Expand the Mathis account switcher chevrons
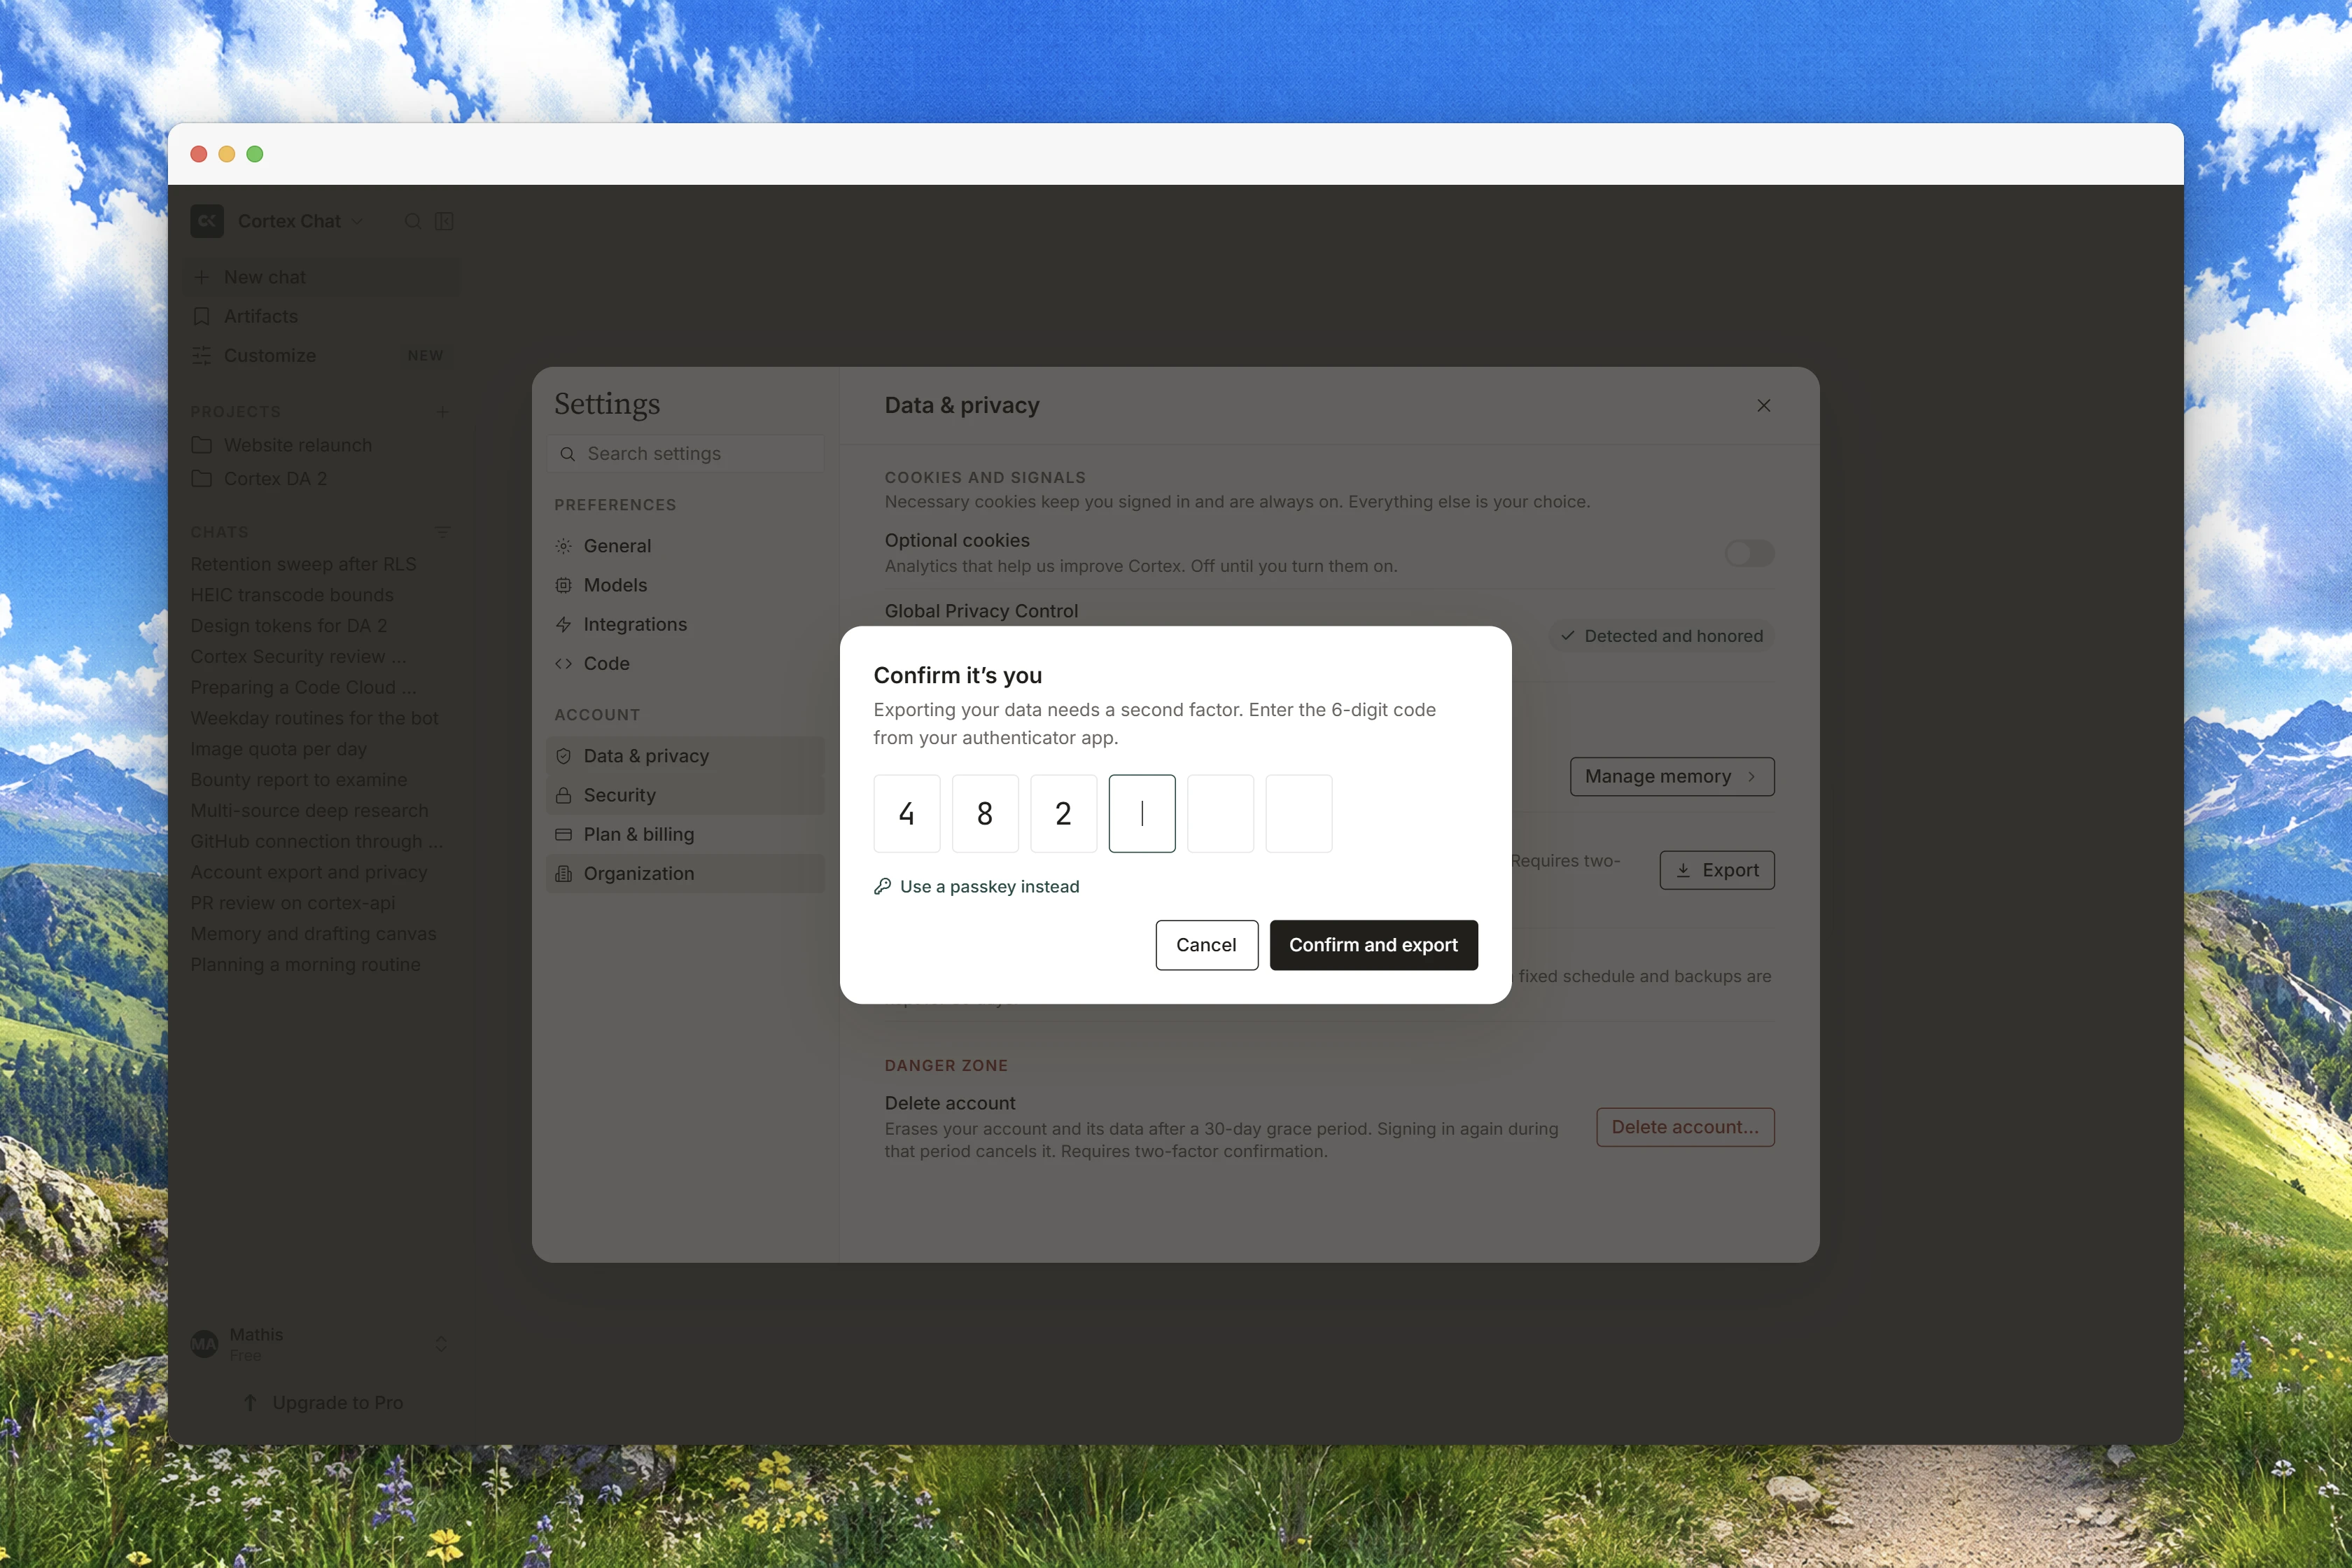2352x1568 pixels. pyautogui.click(x=441, y=1344)
